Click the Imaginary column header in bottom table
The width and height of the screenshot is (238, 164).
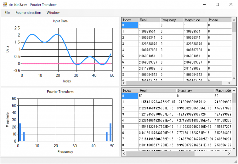coord(195,91)
